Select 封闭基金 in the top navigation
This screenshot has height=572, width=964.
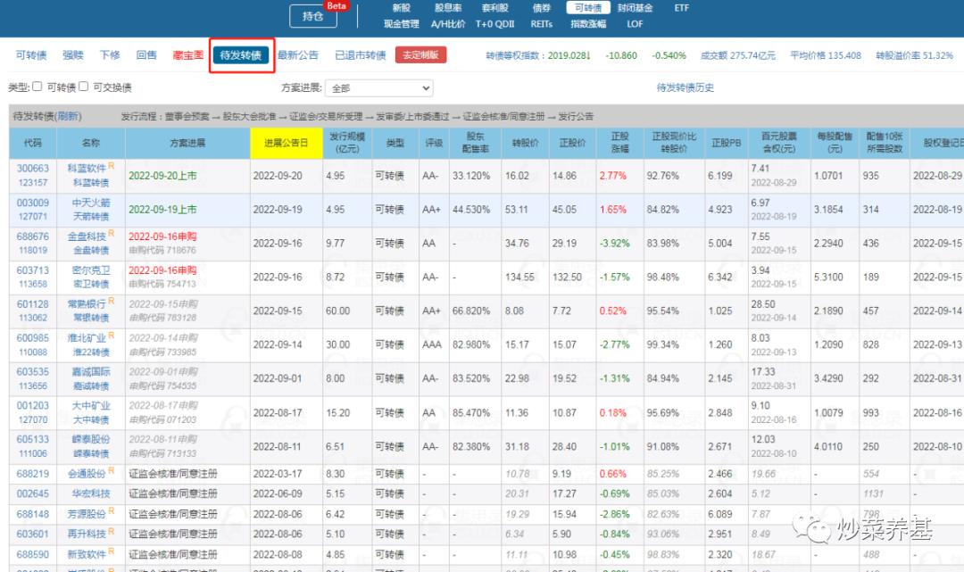(x=635, y=8)
